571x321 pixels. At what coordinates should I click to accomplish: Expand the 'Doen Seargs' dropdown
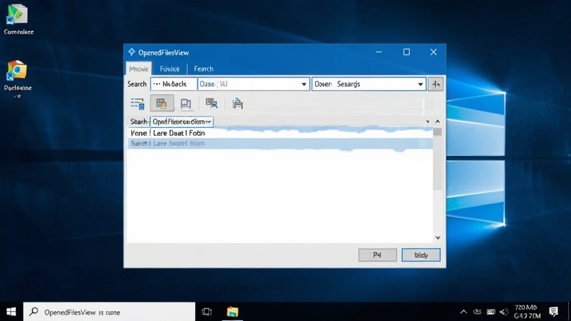pos(420,84)
